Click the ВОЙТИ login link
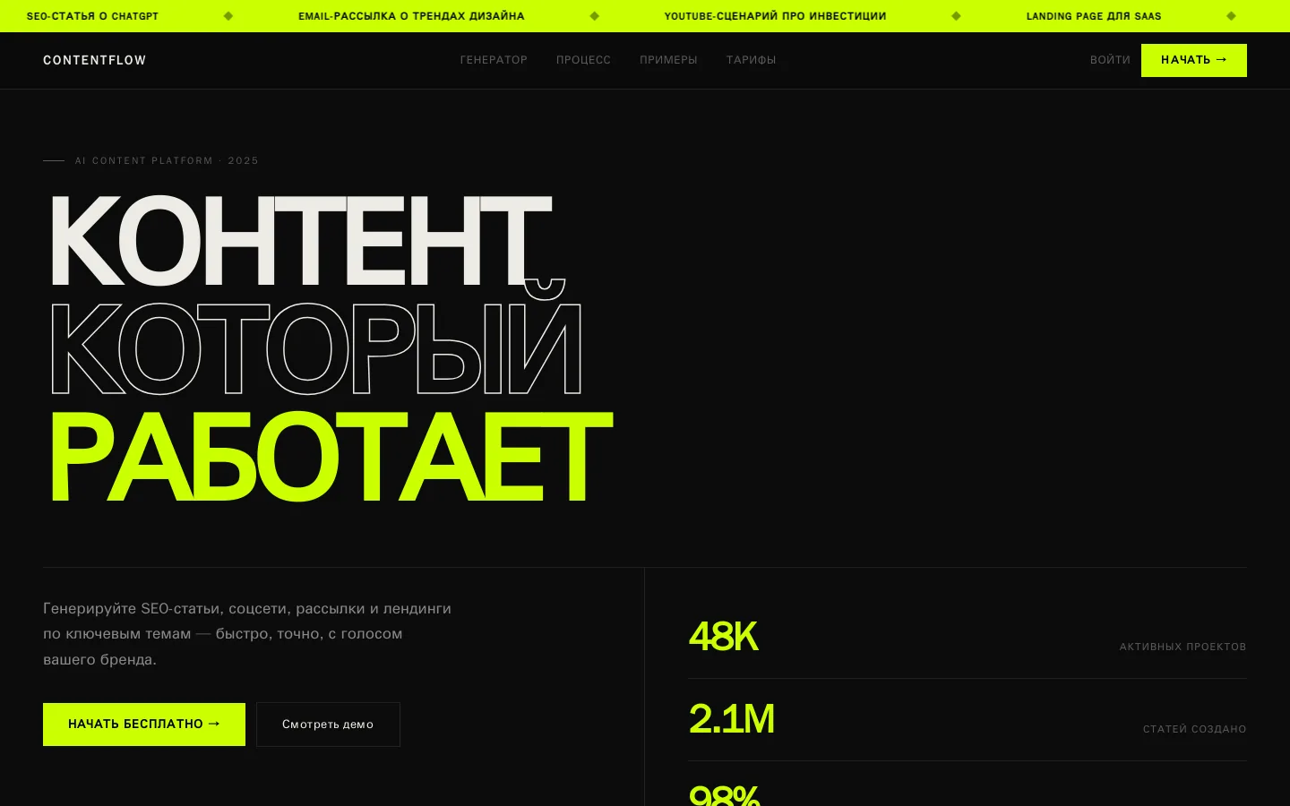 click(1110, 60)
